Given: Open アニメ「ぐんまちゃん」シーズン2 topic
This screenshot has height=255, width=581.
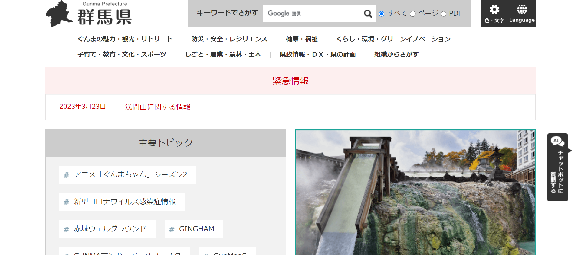Looking at the screenshot, I should tap(128, 175).
